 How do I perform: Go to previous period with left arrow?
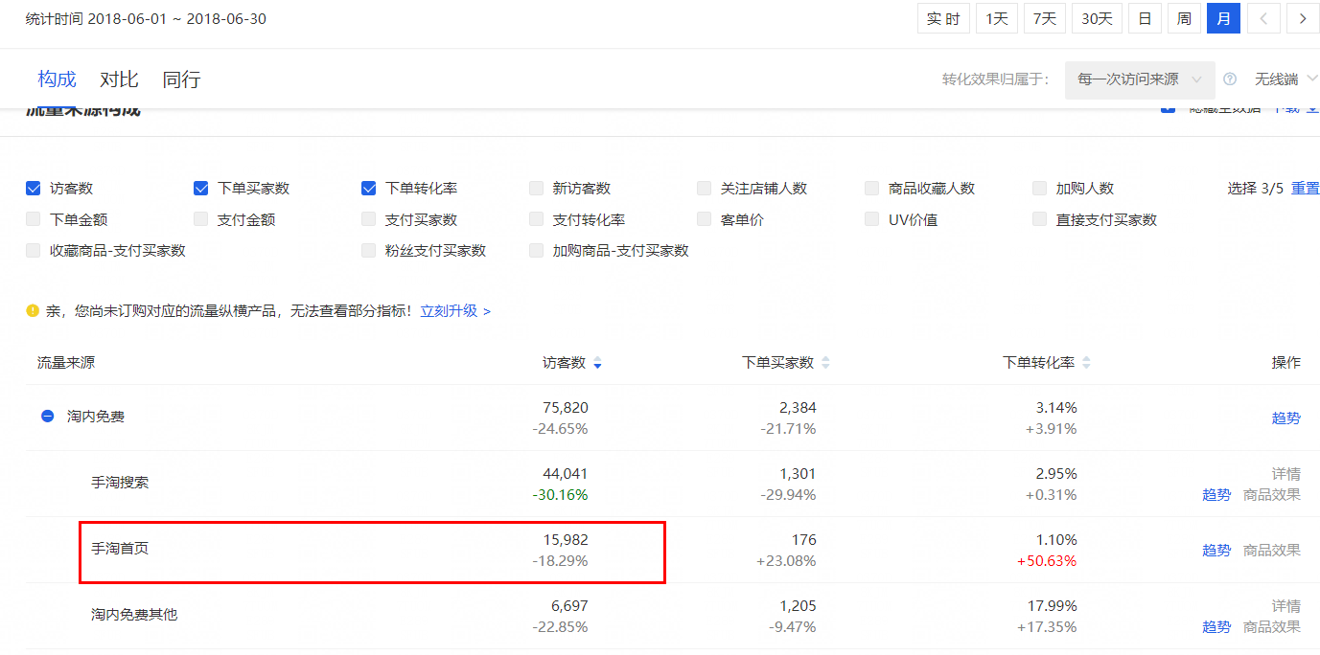coord(1263,17)
